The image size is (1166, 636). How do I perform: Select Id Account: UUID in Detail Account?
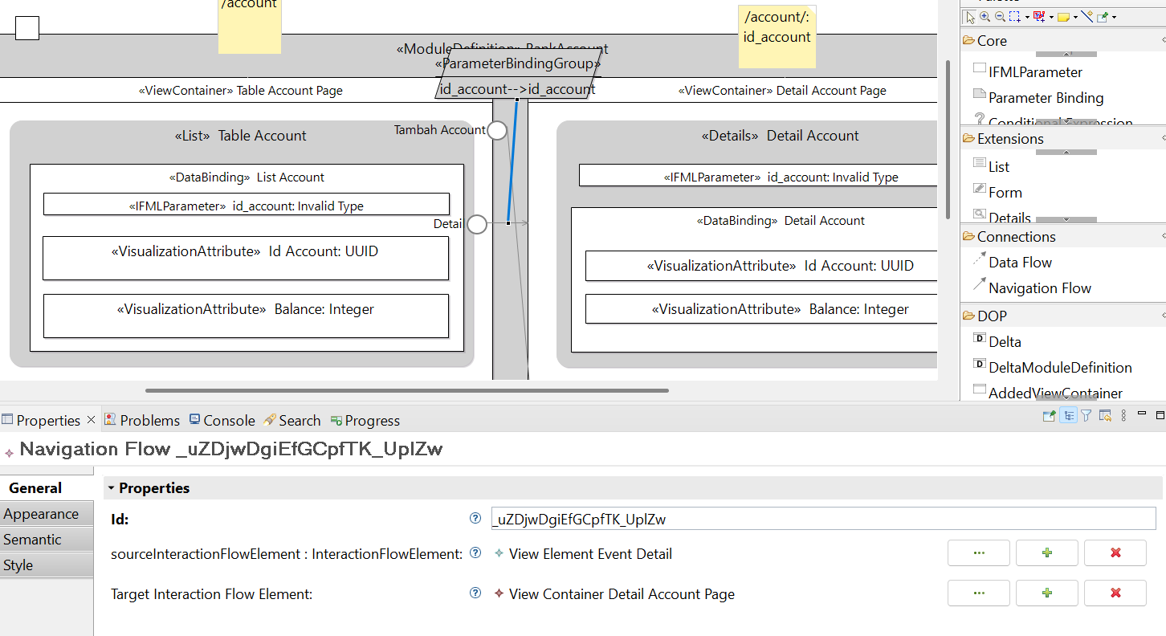[x=760, y=266]
